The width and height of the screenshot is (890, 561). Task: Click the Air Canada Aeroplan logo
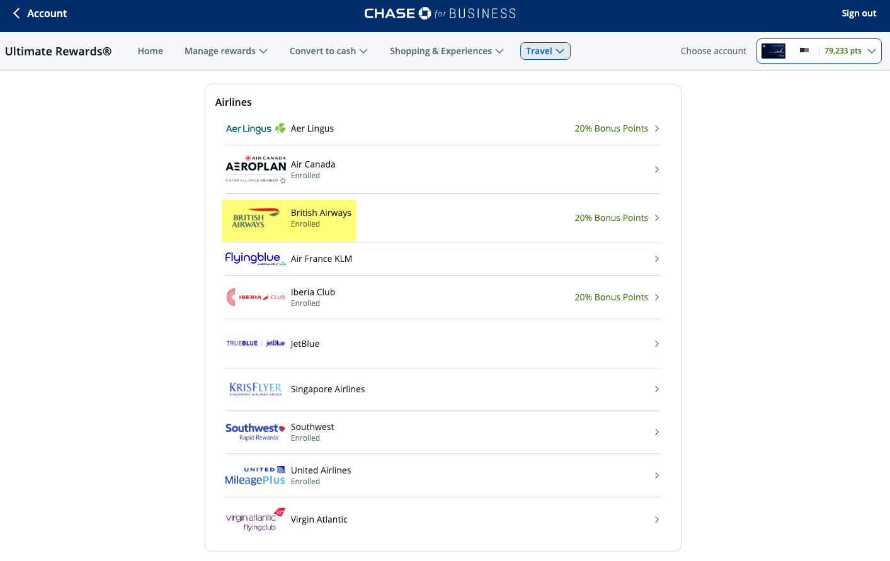[x=255, y=169]
